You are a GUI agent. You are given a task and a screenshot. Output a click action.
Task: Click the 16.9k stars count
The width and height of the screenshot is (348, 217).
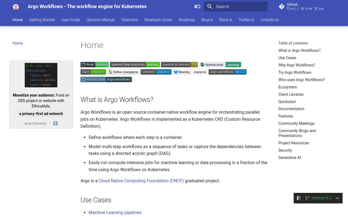point(307,9)
